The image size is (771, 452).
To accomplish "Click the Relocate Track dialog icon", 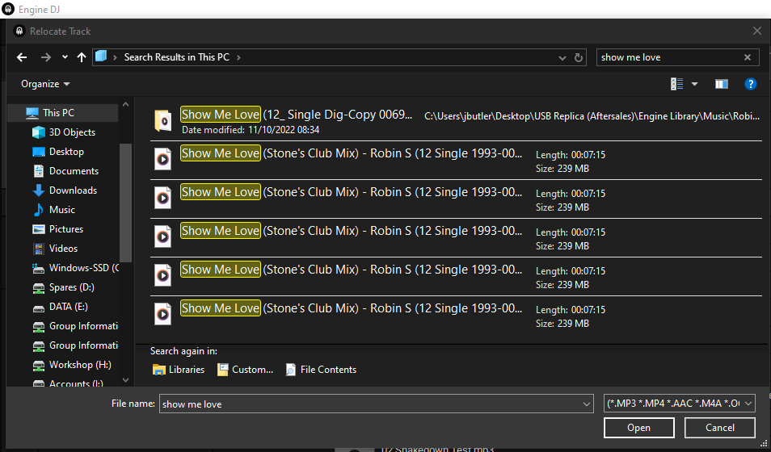I will pos(19,31).
